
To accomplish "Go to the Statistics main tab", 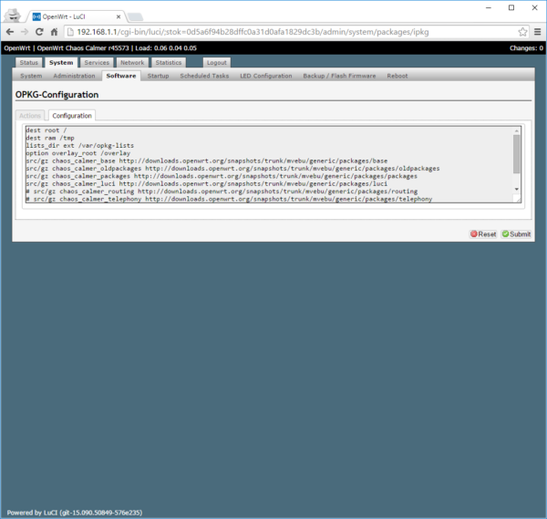I will pyautogui.click(x=168, y=63).
